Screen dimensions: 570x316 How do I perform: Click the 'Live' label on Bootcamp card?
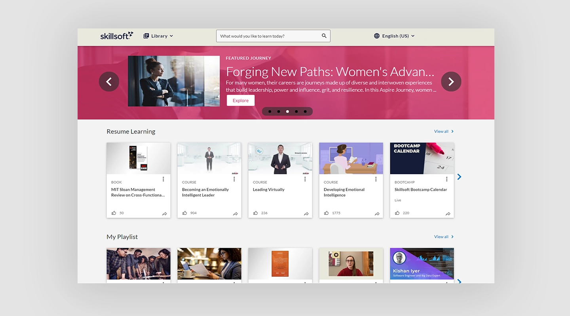[398, 200]
